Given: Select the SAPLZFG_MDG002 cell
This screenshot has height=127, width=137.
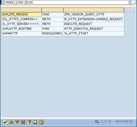Looking at the screenshot, I should click(22, 14).
